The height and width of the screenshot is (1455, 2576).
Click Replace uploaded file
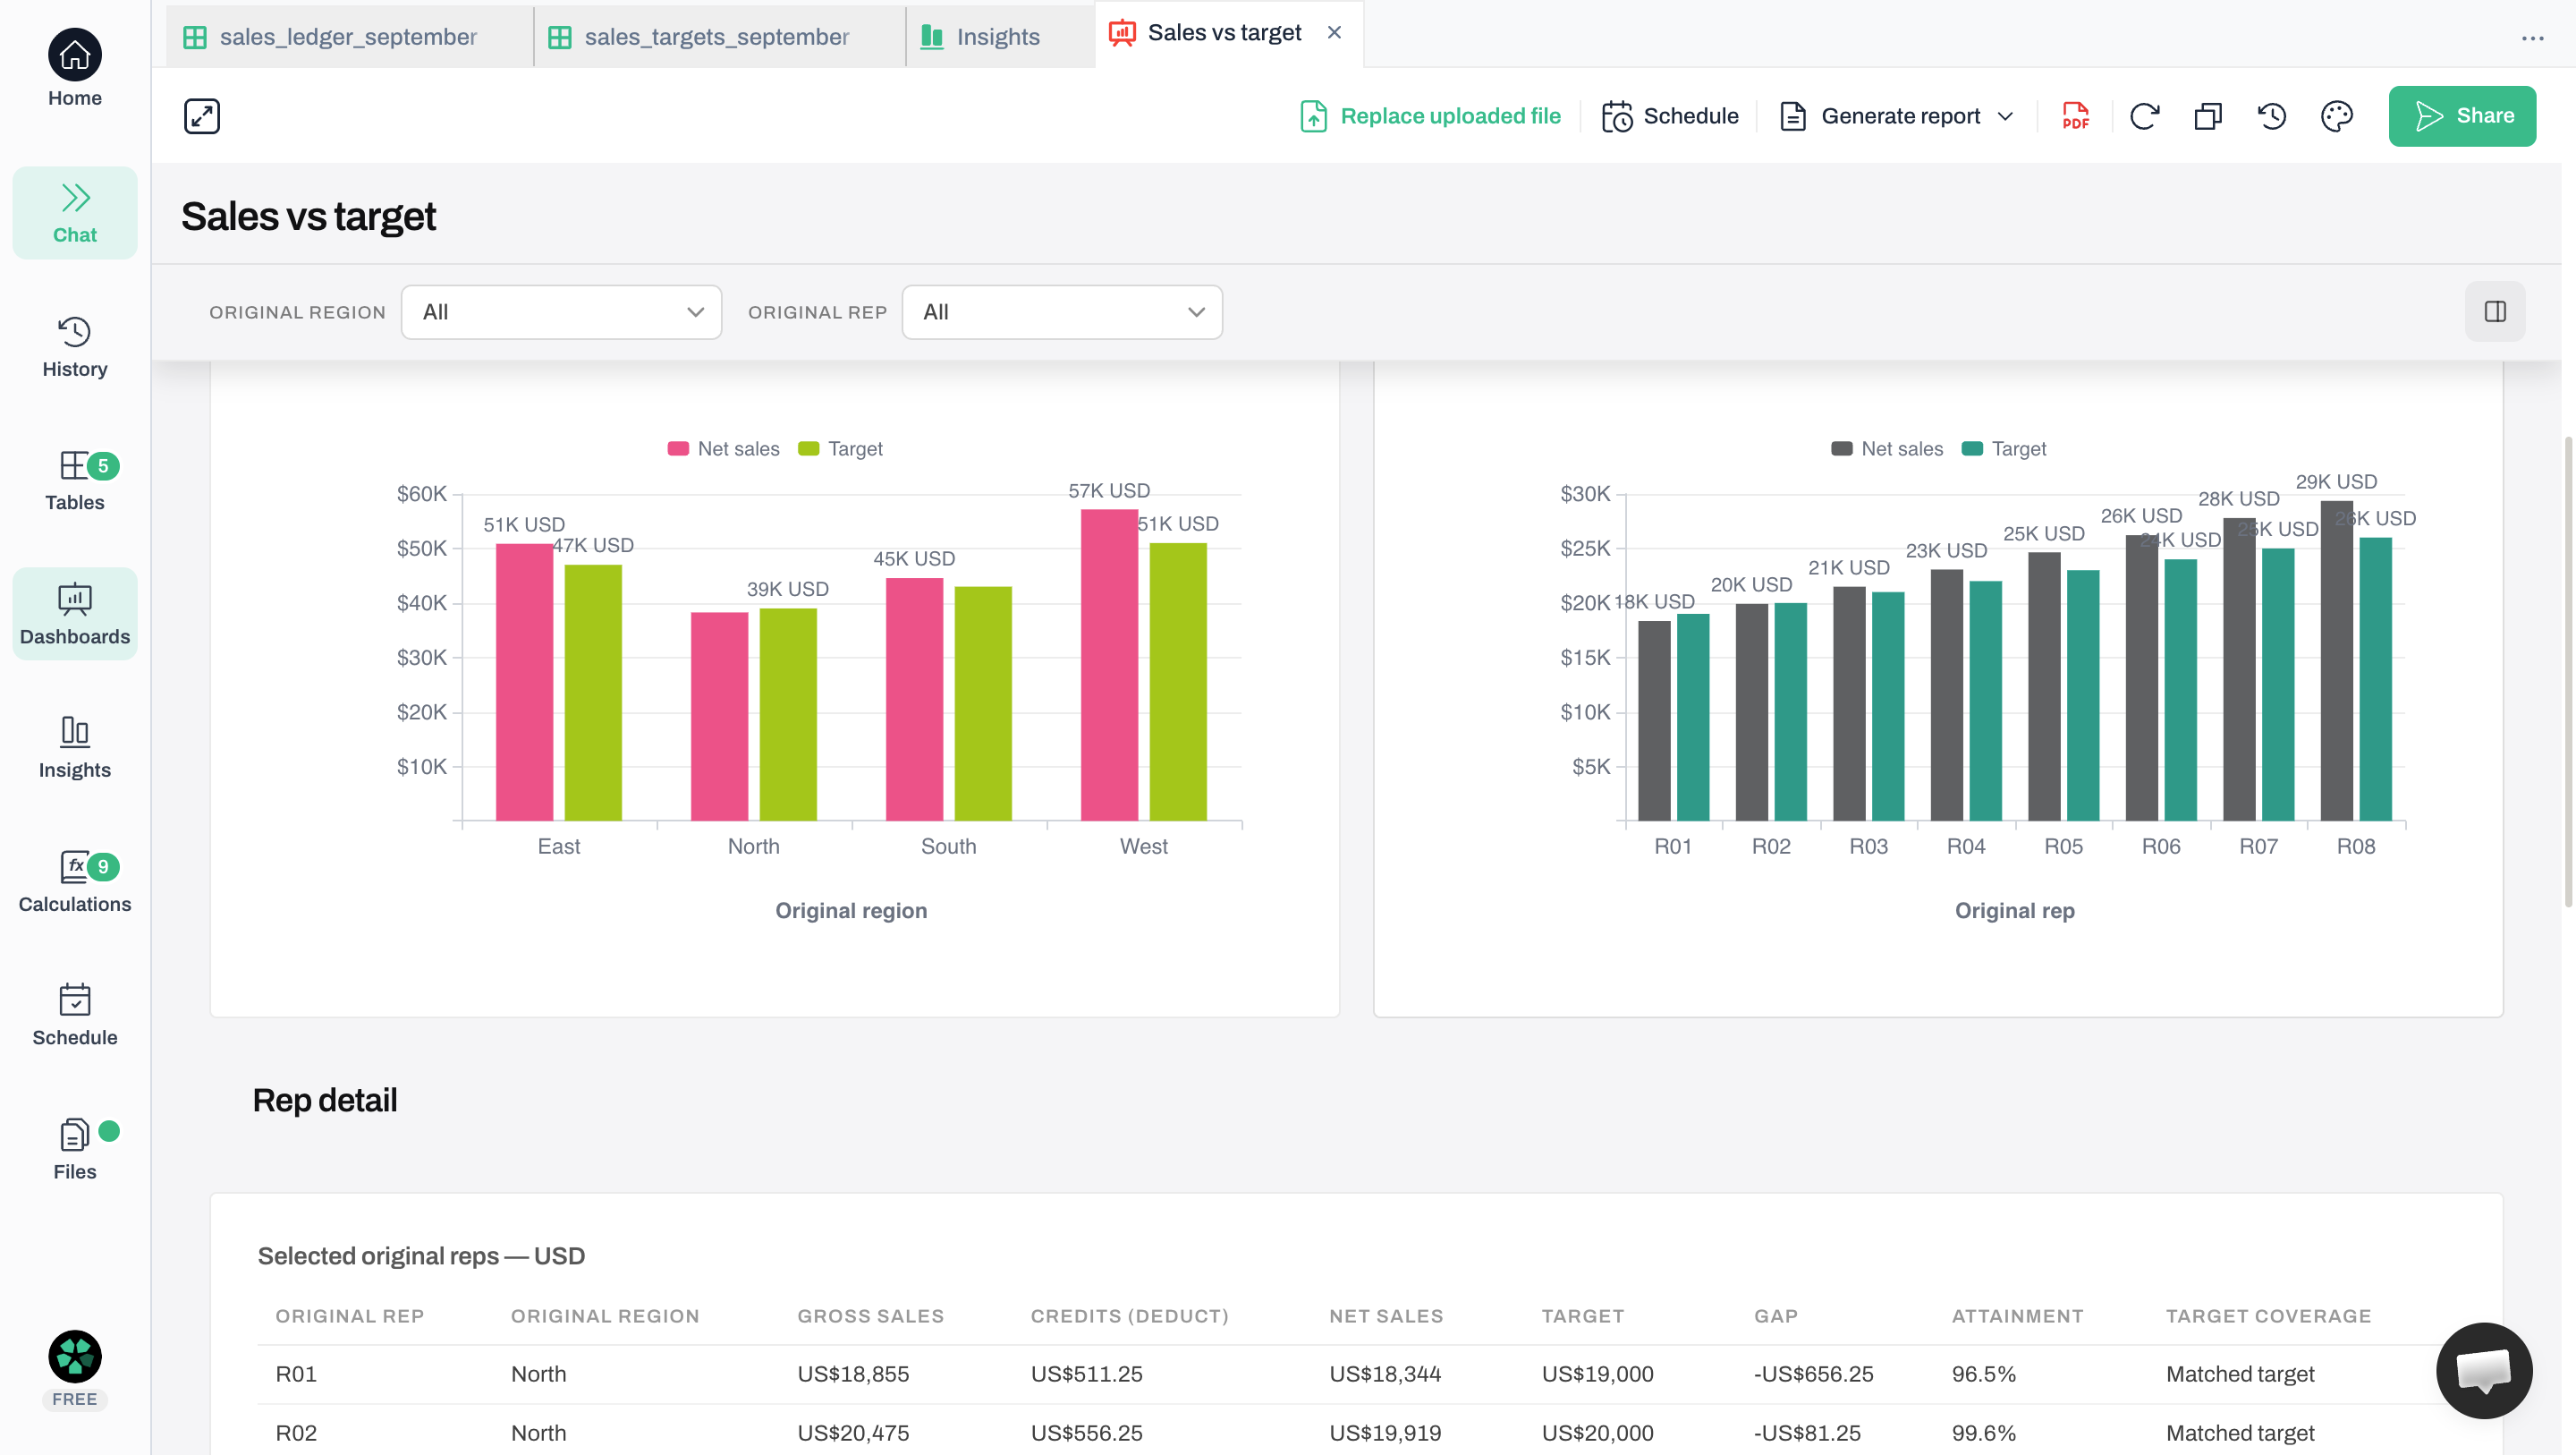pos(1431,116)
